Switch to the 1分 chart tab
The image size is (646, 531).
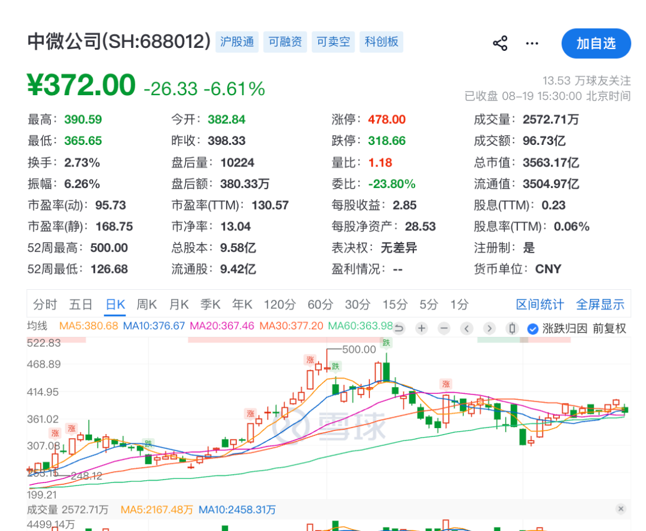point(459,305)
